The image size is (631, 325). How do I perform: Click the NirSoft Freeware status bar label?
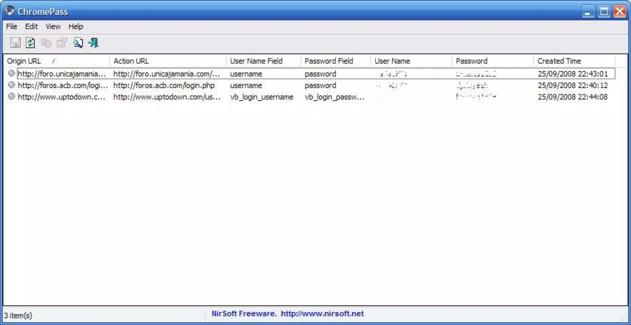point(244,314)
